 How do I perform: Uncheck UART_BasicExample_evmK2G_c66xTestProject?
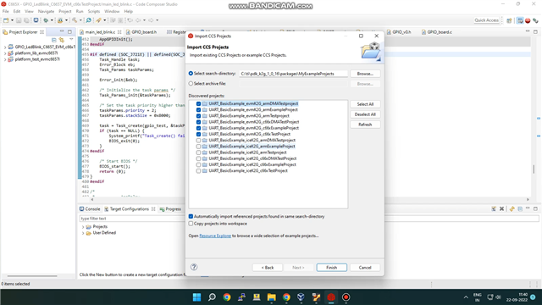(198, 134)
